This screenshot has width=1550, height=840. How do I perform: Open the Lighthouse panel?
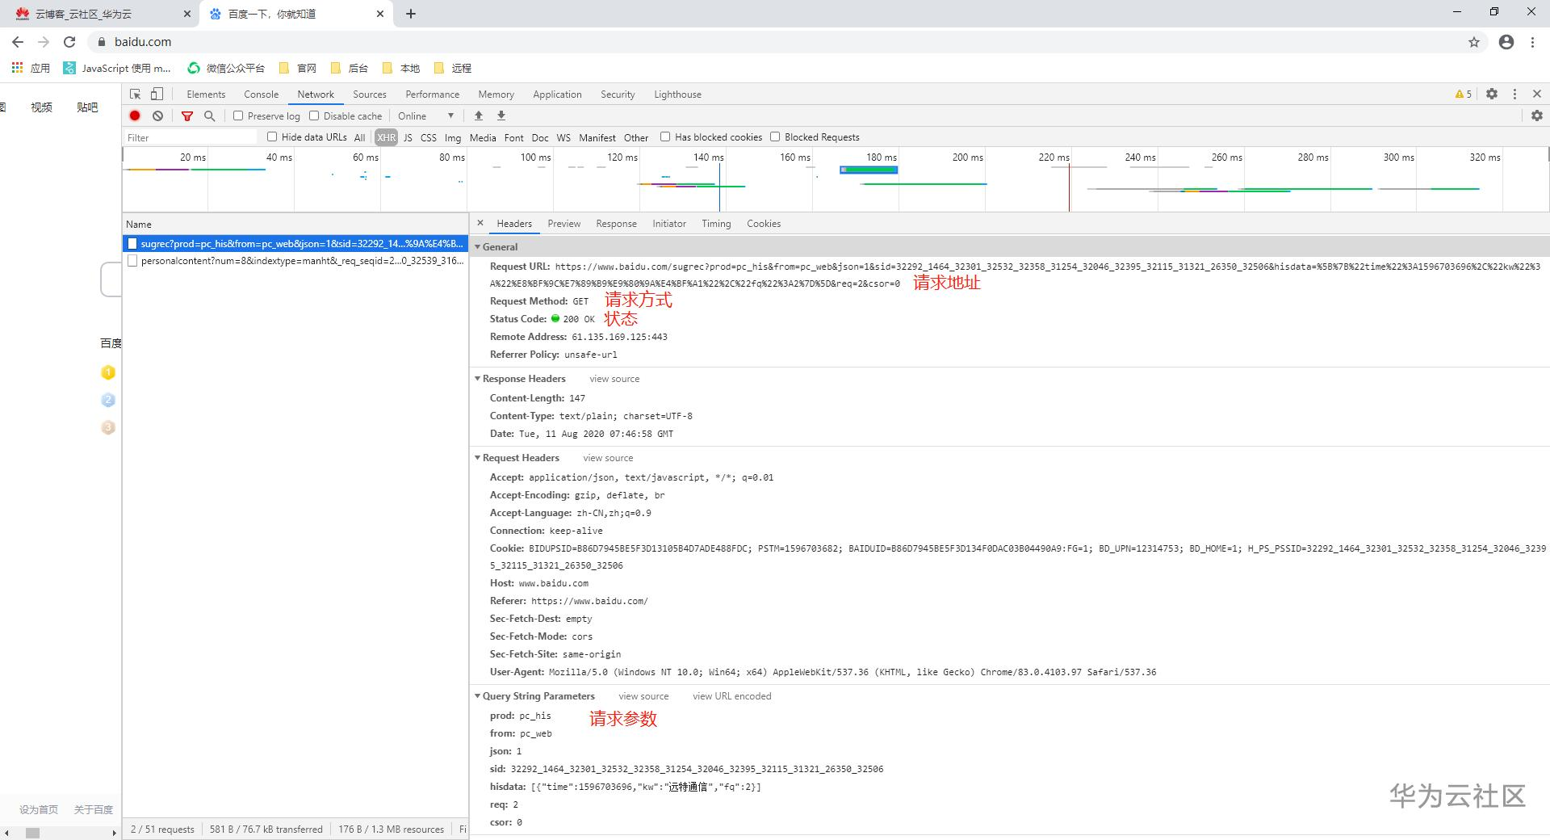[677, 94]
